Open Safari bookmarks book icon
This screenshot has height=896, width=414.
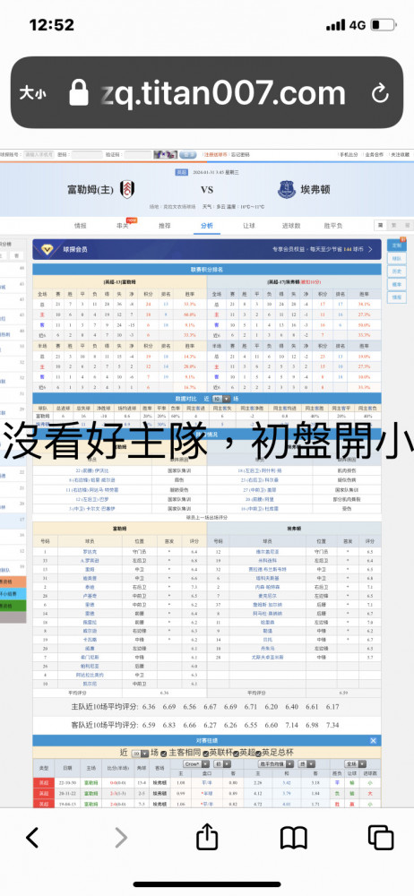point(293,838)
